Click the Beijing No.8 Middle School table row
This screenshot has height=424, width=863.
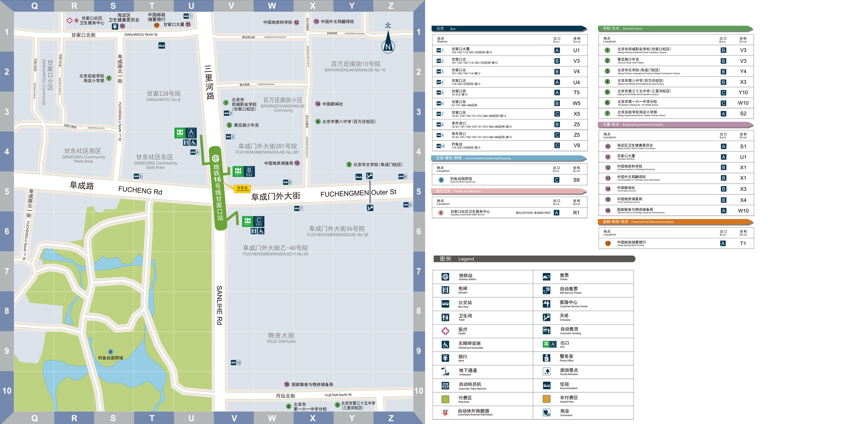coord(676,82)
